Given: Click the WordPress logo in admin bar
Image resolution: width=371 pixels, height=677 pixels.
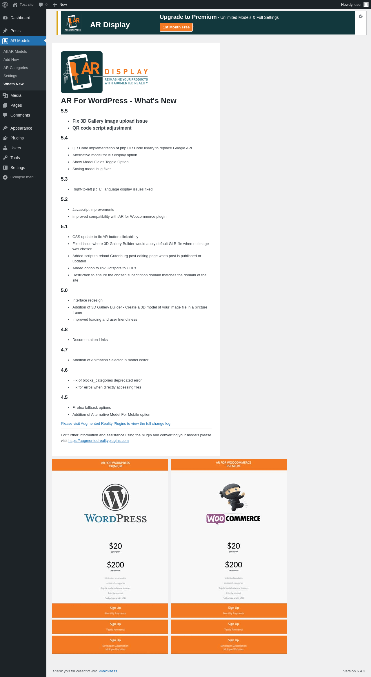Looking at the screenshot, I should point(5,5).
